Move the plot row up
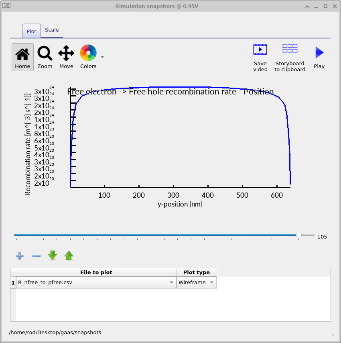 pos(69,256)
